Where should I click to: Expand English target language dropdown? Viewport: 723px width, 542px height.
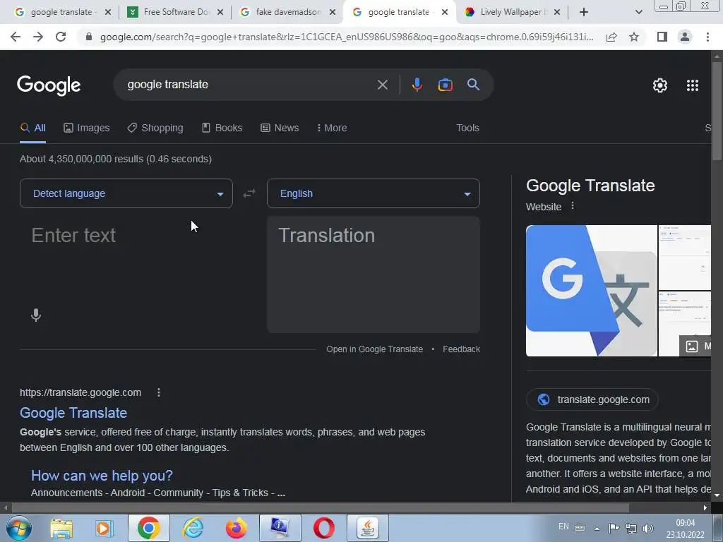[x=374, y=193]
